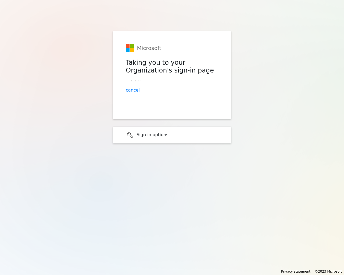This screenshot has height=275, width=344.
Task: Click the "Taking you to your Organization's sign-in page" heading
Action: (170, 66)
